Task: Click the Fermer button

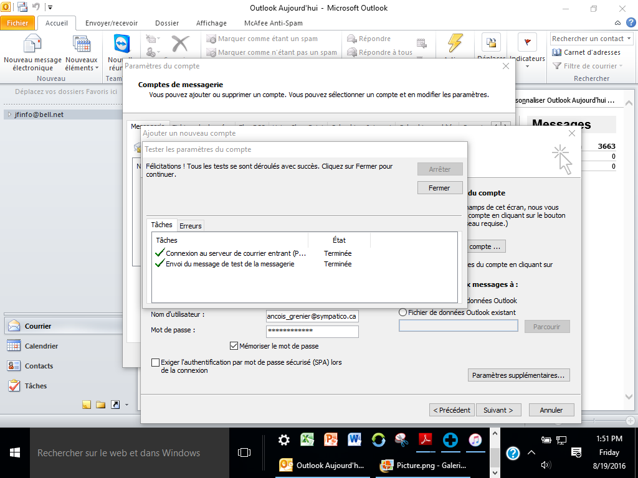Action: coord(439,188)
